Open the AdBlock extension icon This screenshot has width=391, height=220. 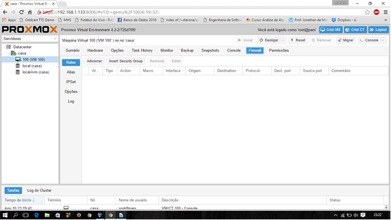point(376,12)
